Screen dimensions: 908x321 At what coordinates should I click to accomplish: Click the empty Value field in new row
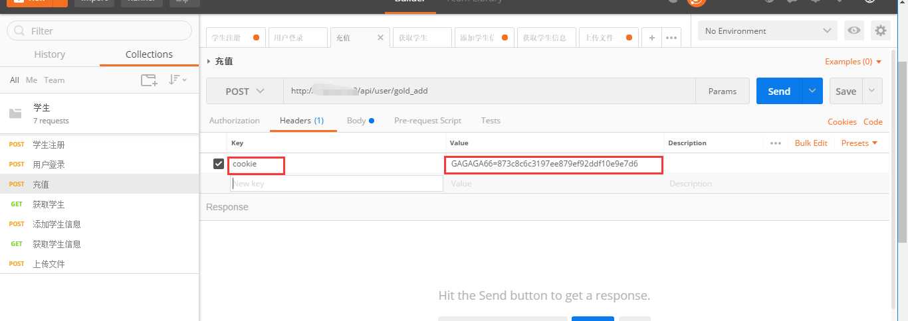point(554,183)
